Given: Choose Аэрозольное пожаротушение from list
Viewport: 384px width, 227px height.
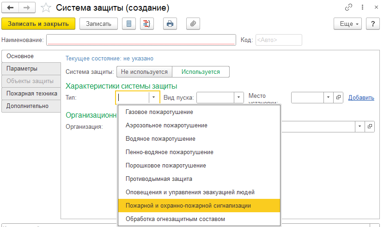Looking at the screenshot, I should pos(199,125).
